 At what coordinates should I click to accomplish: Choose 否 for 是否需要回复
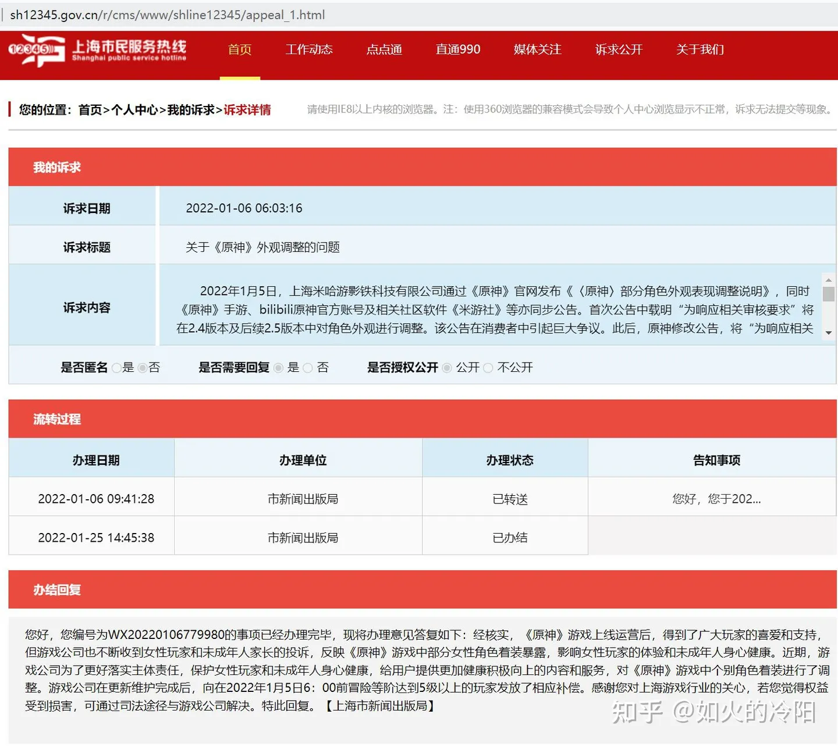tap(308, 368)
